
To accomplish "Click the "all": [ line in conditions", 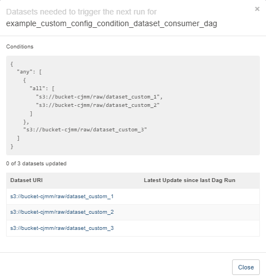I will pos(42,89).
